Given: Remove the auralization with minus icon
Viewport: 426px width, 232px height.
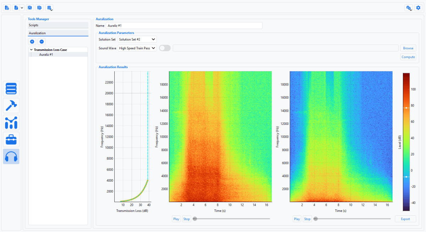Looking at the screenshot, I should 41,42.
